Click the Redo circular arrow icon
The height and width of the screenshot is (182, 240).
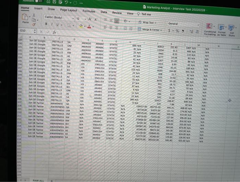(x=75, y=3)
